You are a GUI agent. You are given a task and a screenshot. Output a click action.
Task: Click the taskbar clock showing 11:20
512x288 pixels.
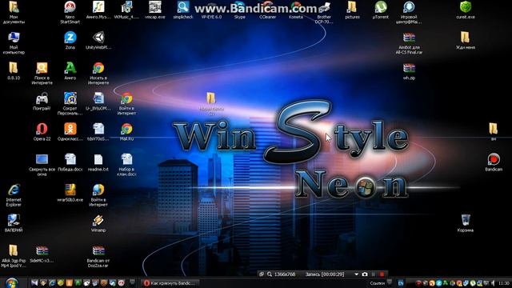(x=504, y=283)
